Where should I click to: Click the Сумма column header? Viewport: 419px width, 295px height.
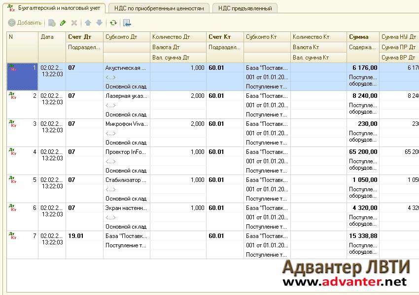click(363, 37)
